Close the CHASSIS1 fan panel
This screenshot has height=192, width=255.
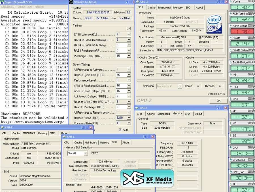tap(253, 160)
